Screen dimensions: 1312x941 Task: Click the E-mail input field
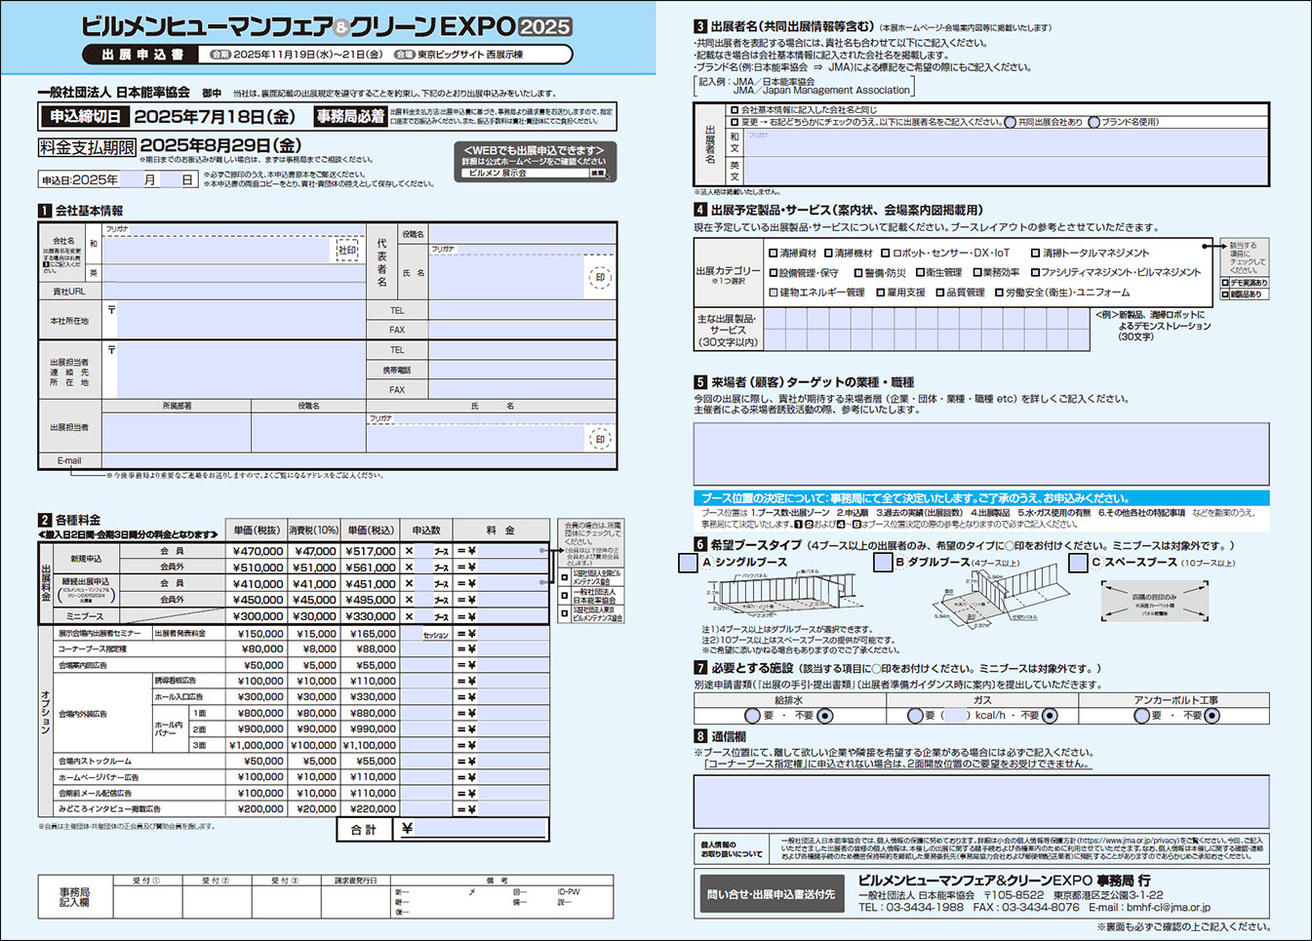pyautogui.click(x=358, y=461)
